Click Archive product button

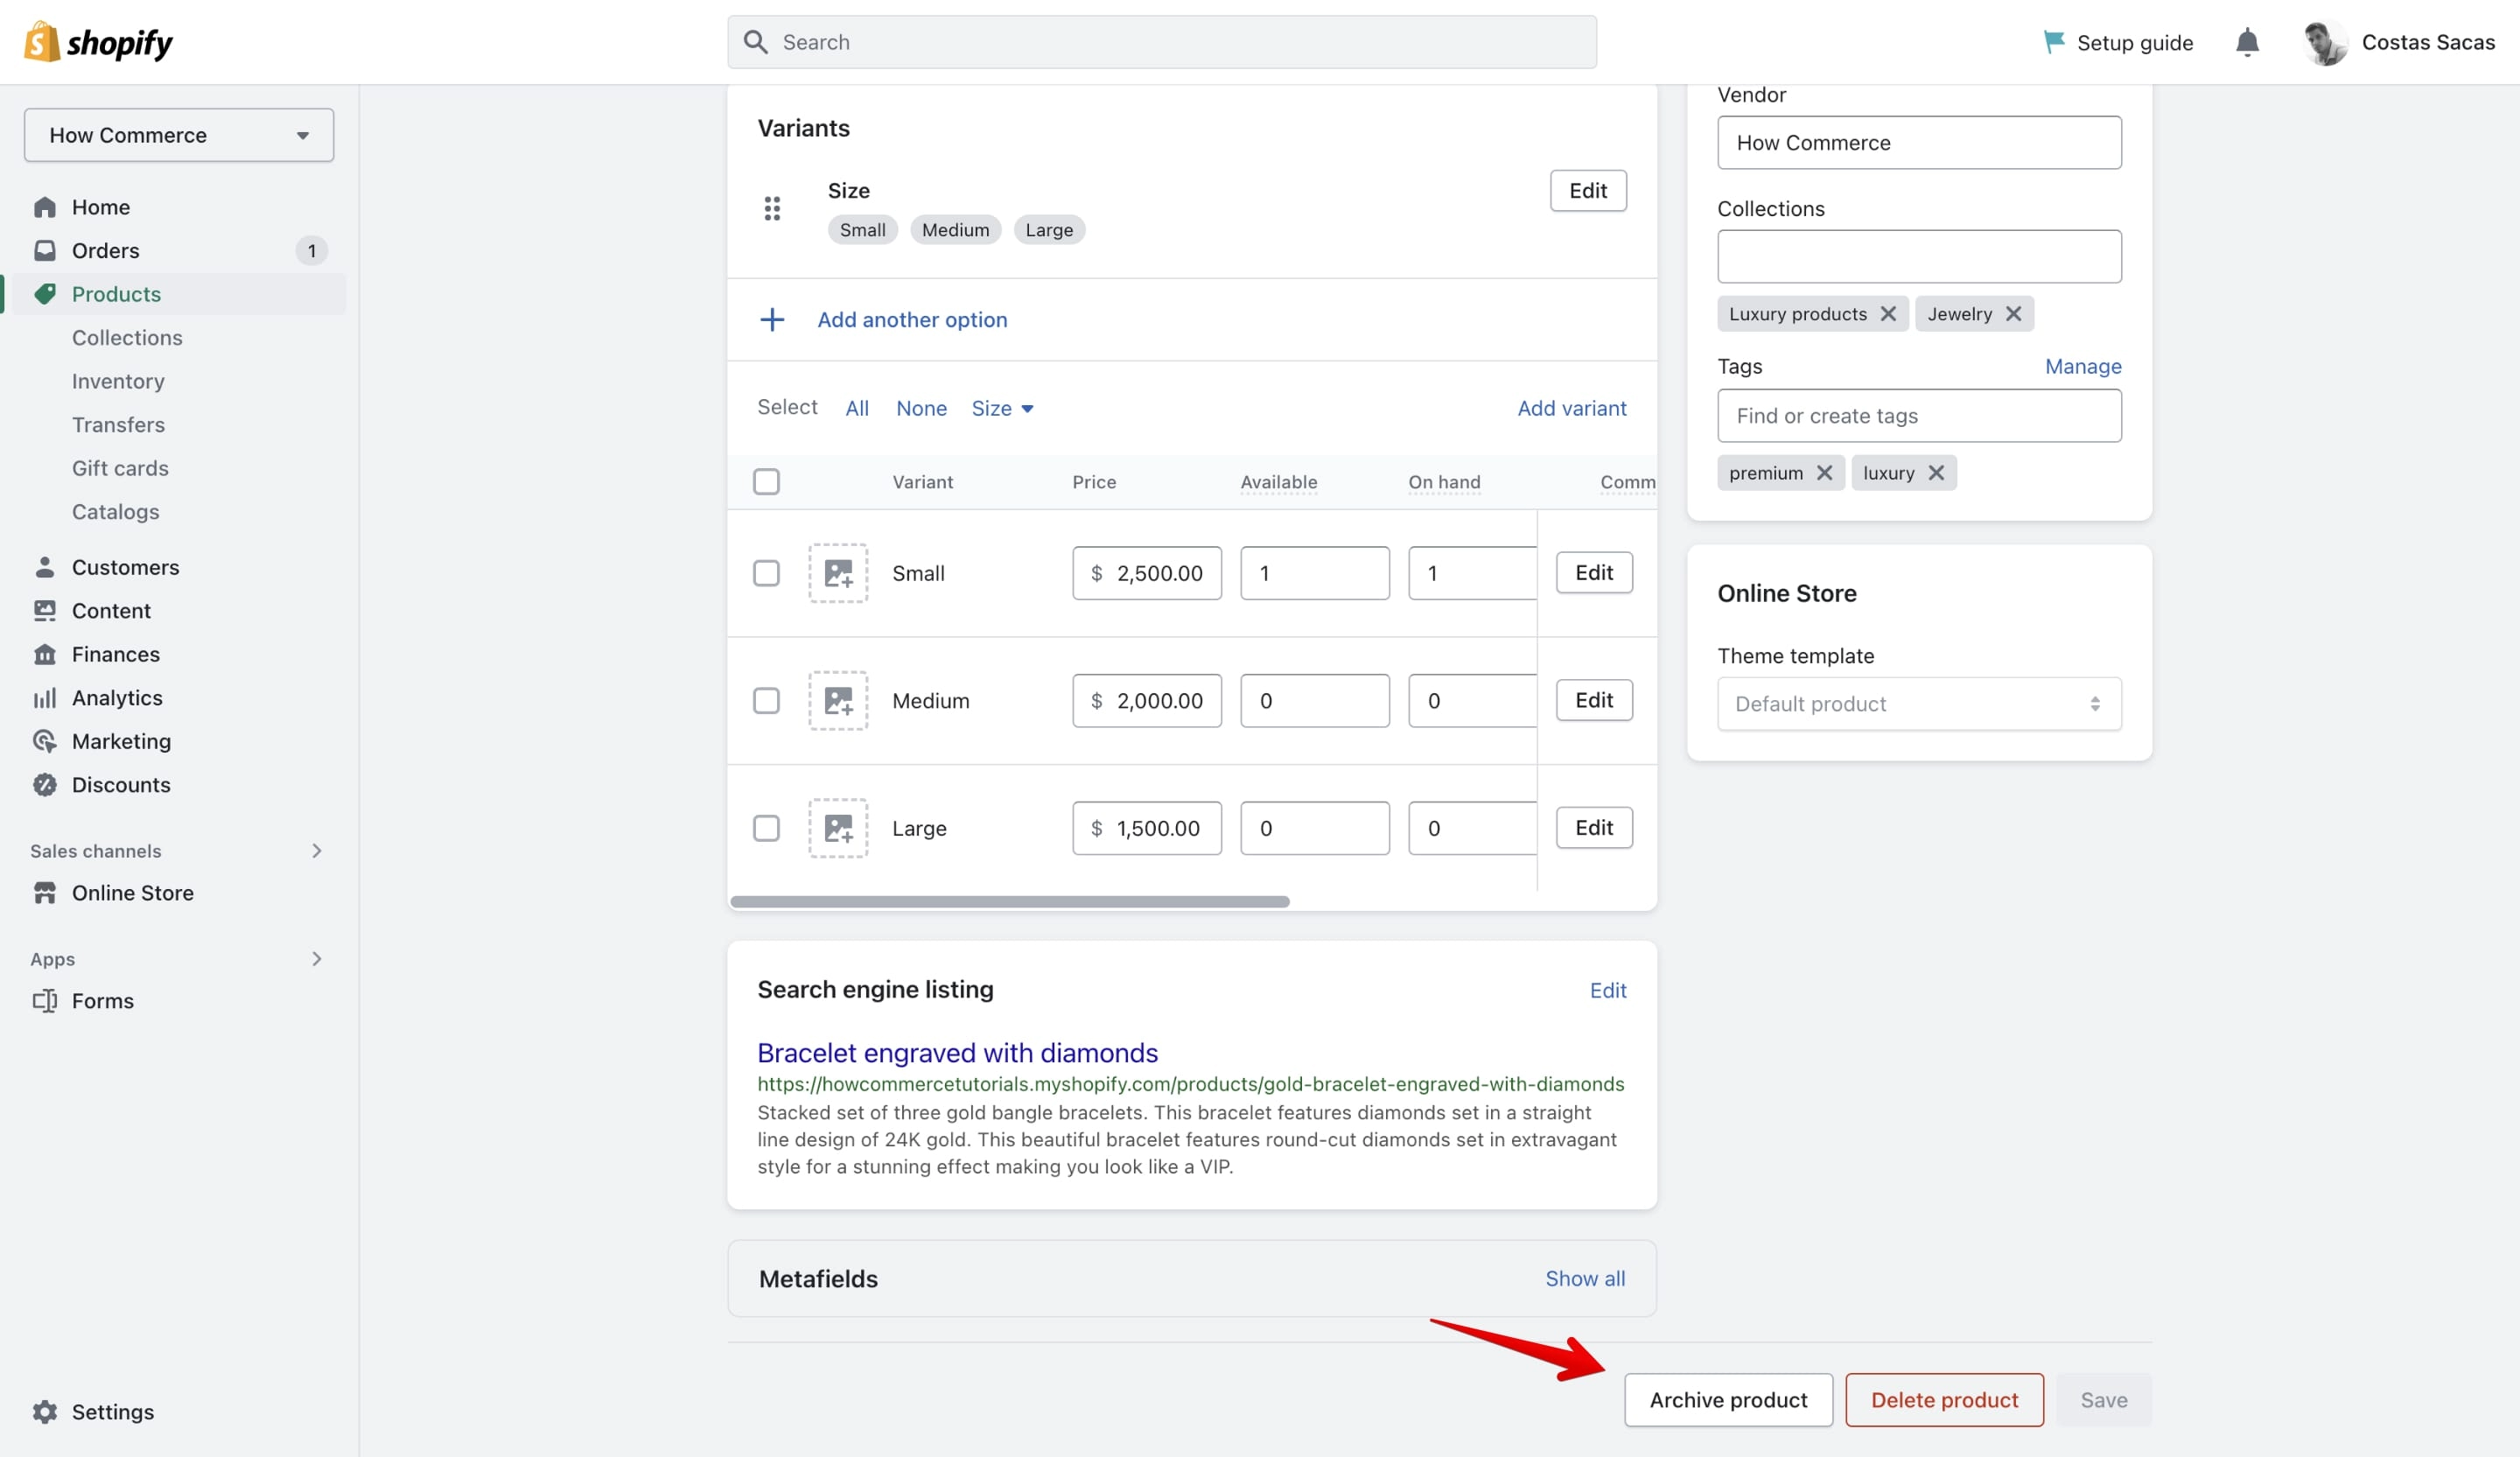[x=1728, y=1400]
